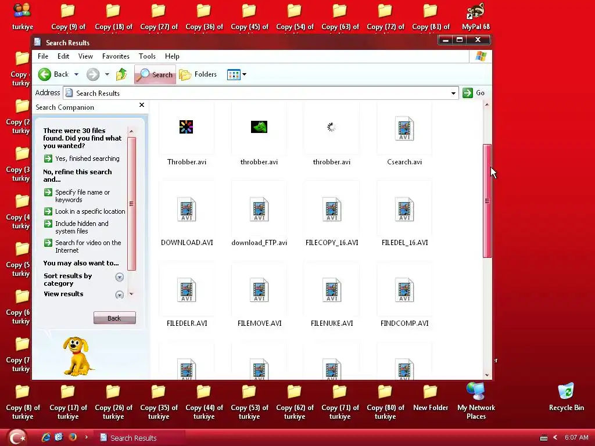
Task: Click the Back button in Search Companion
Action: [114, 318]
